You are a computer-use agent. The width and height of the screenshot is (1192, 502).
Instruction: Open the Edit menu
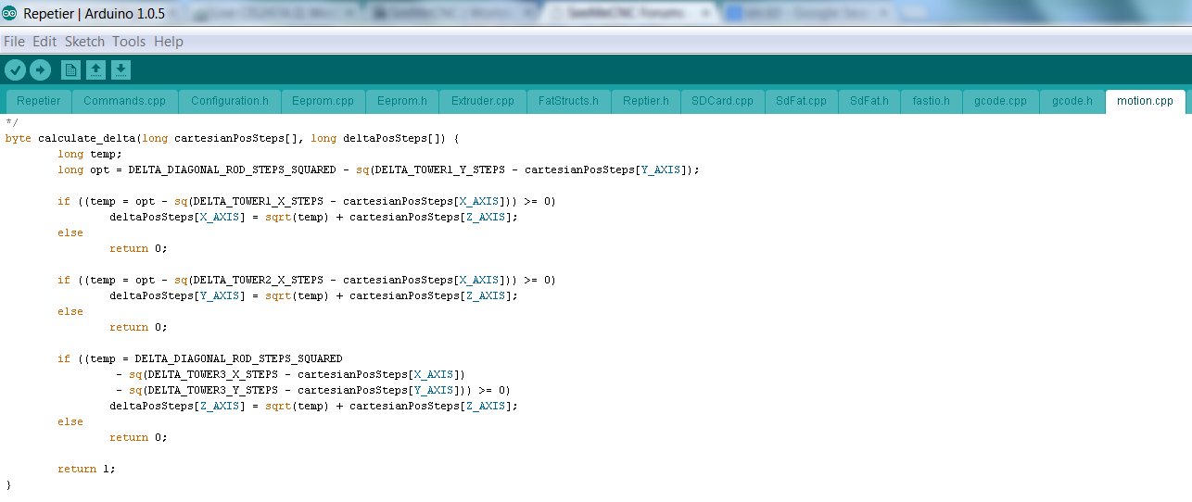(x=44, y=42)
